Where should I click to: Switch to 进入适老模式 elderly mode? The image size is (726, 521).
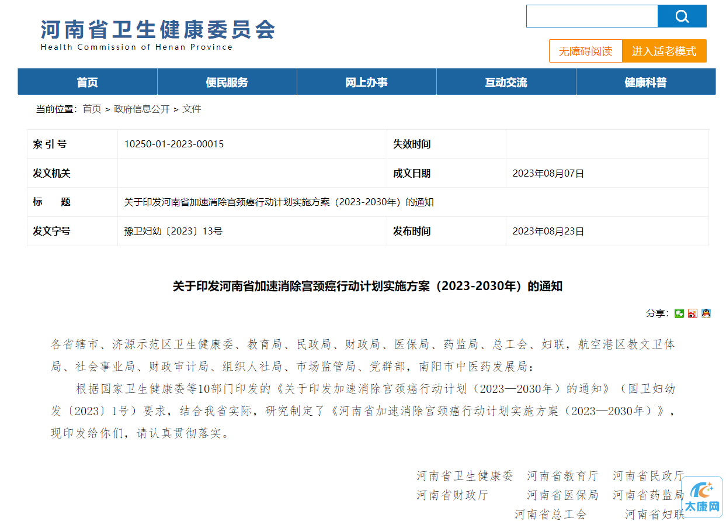664,51
